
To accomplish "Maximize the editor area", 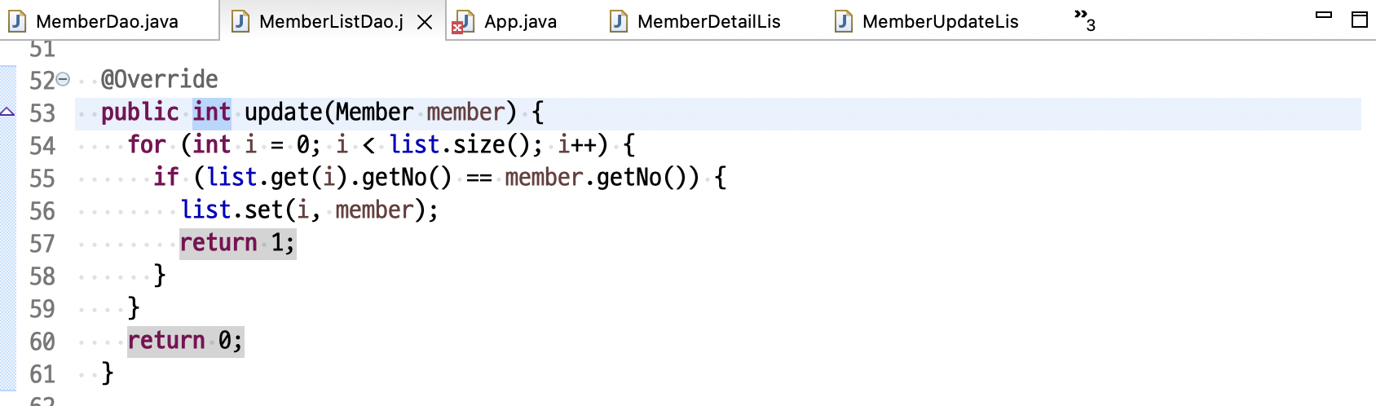I will tap(1360, 20).
